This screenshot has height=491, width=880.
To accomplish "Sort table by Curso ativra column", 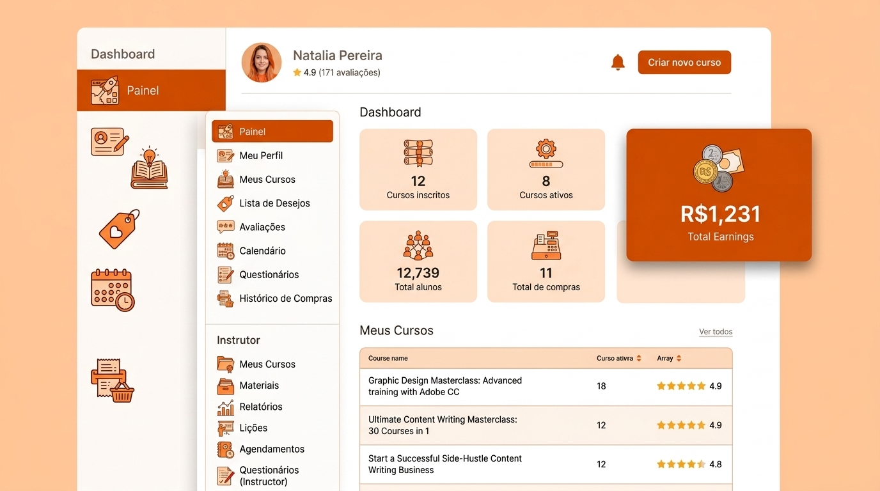I will (639, 359).
